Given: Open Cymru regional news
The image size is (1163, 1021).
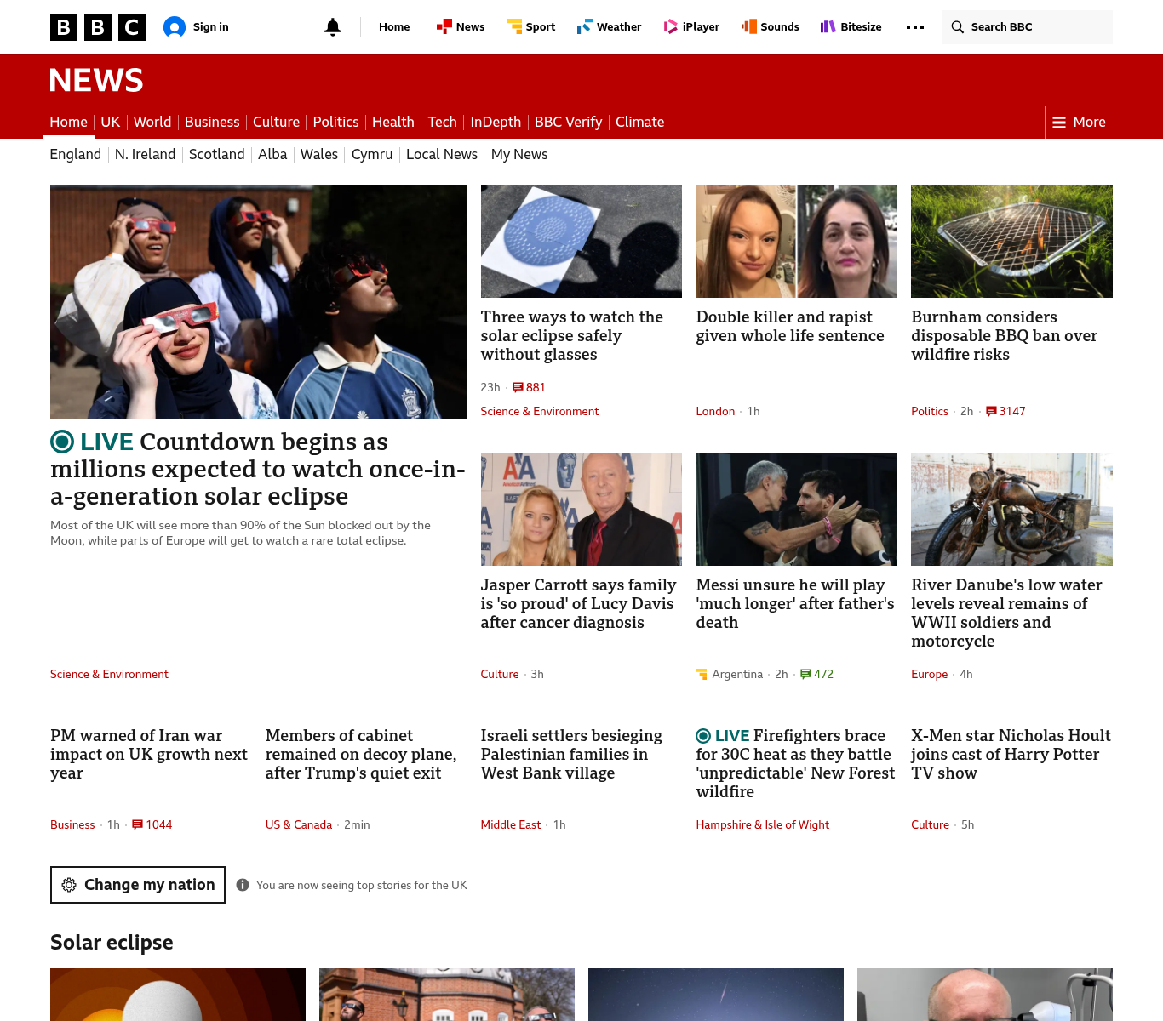Looking at the screenshot, I should [372, 154].
